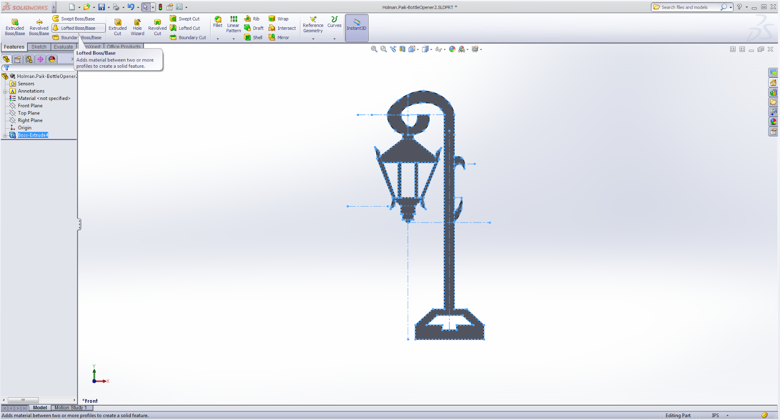Switch to the Office Products tab
The image size is (780, 420).
click(x=124, y=47)
